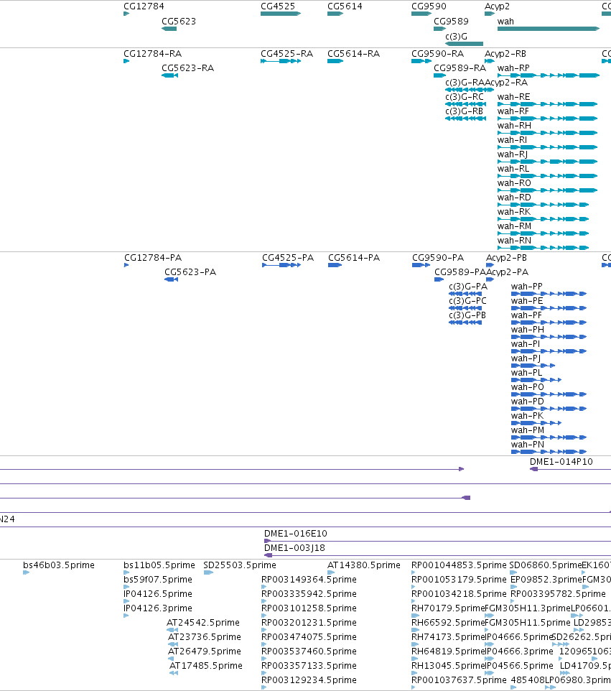Open transcript CG4525-RA
The height and width of the screenshot is (691, 611).
(286, 54)
